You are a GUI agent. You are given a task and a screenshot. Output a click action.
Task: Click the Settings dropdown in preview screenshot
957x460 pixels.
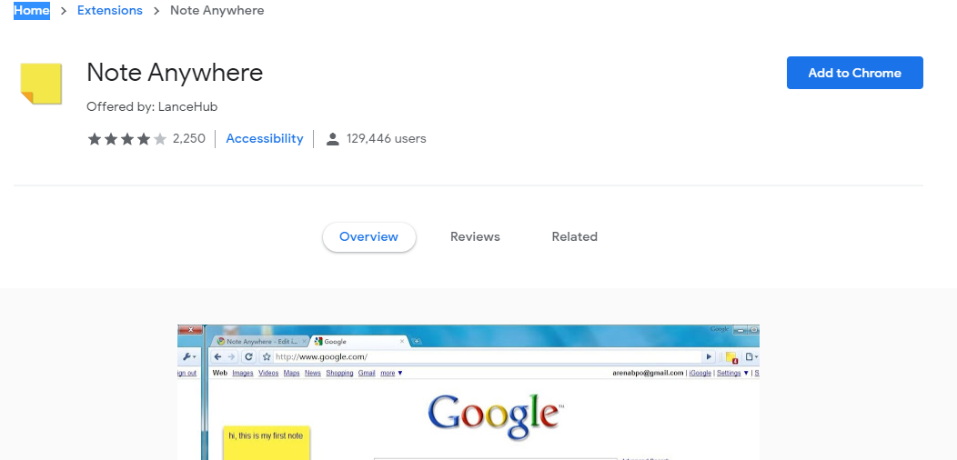point(732,373)
